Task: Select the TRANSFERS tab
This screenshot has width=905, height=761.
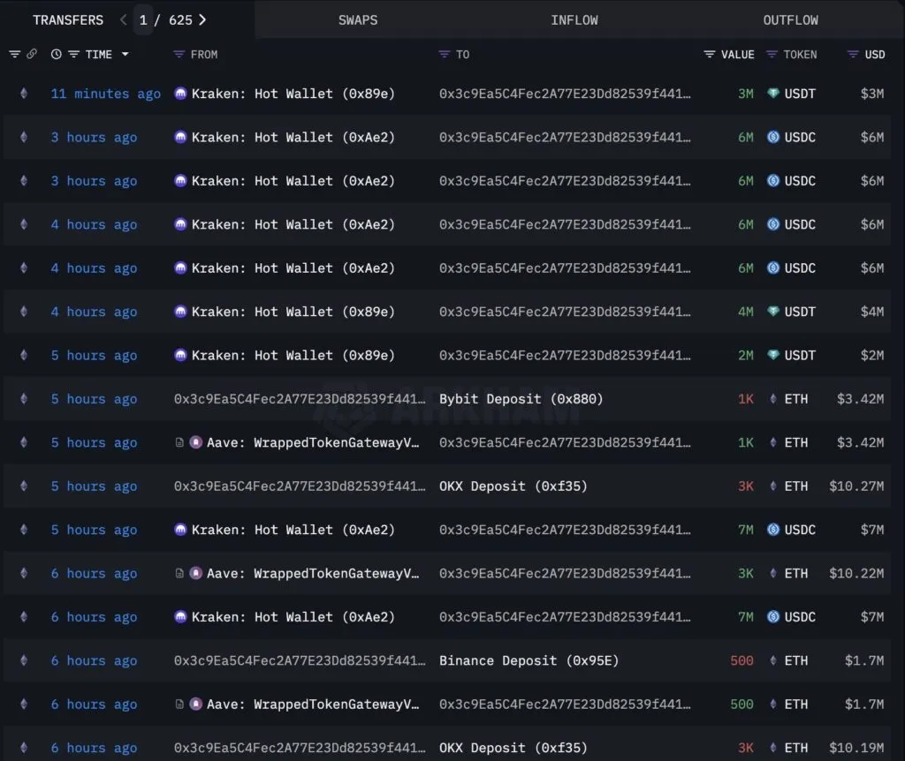Action: [68, 20]
